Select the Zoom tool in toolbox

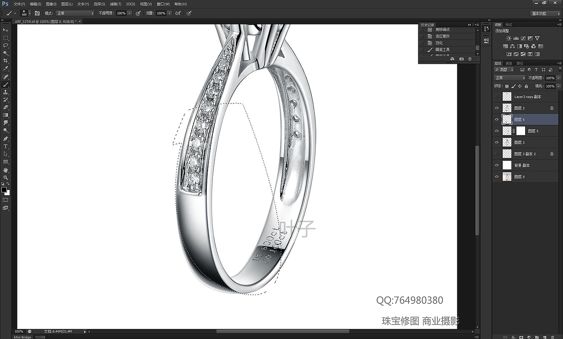6,177
